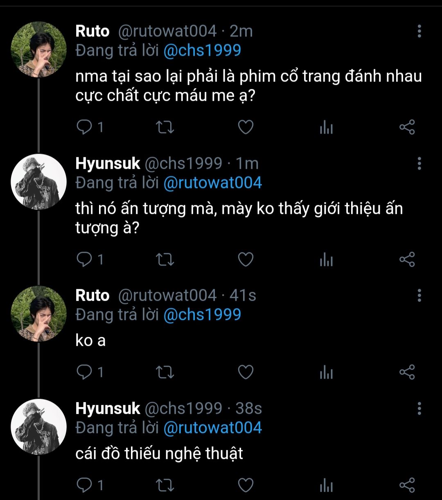442x500 pixels.
Task: Open three-dot menu on Hyunsuk's 1m tweet
Action: click(x=419, y=164)
